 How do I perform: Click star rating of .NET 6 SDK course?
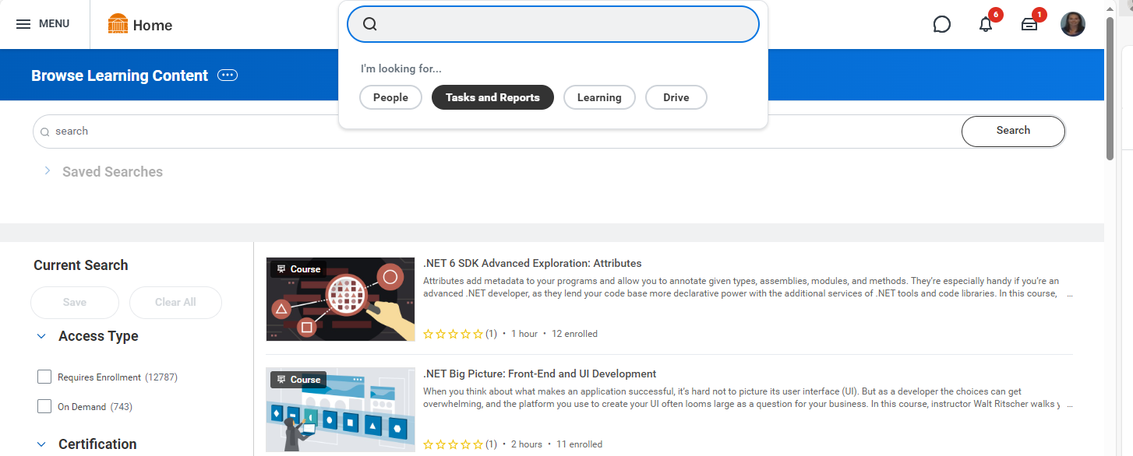(x=453, y=334)
